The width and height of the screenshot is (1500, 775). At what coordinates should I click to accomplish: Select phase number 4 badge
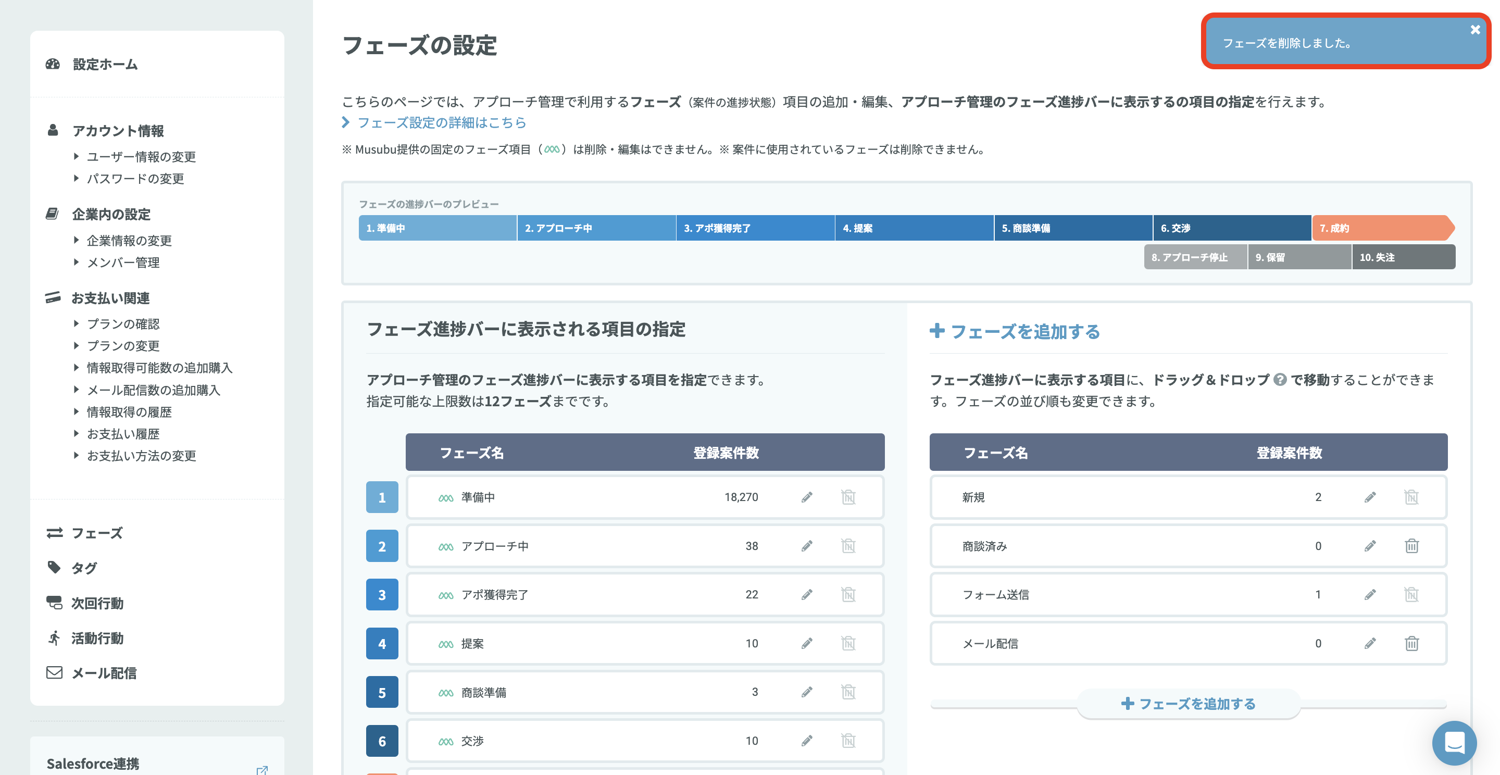pos(382,643)
